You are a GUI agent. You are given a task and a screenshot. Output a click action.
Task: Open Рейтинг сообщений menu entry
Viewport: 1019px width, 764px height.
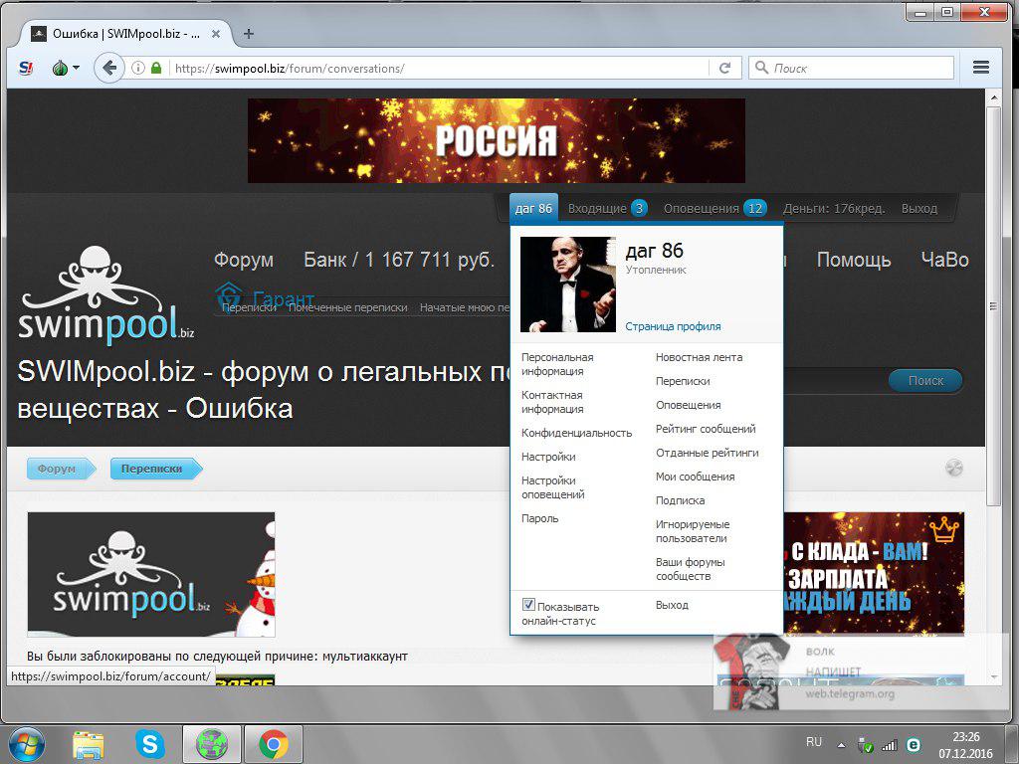point(706,430)
